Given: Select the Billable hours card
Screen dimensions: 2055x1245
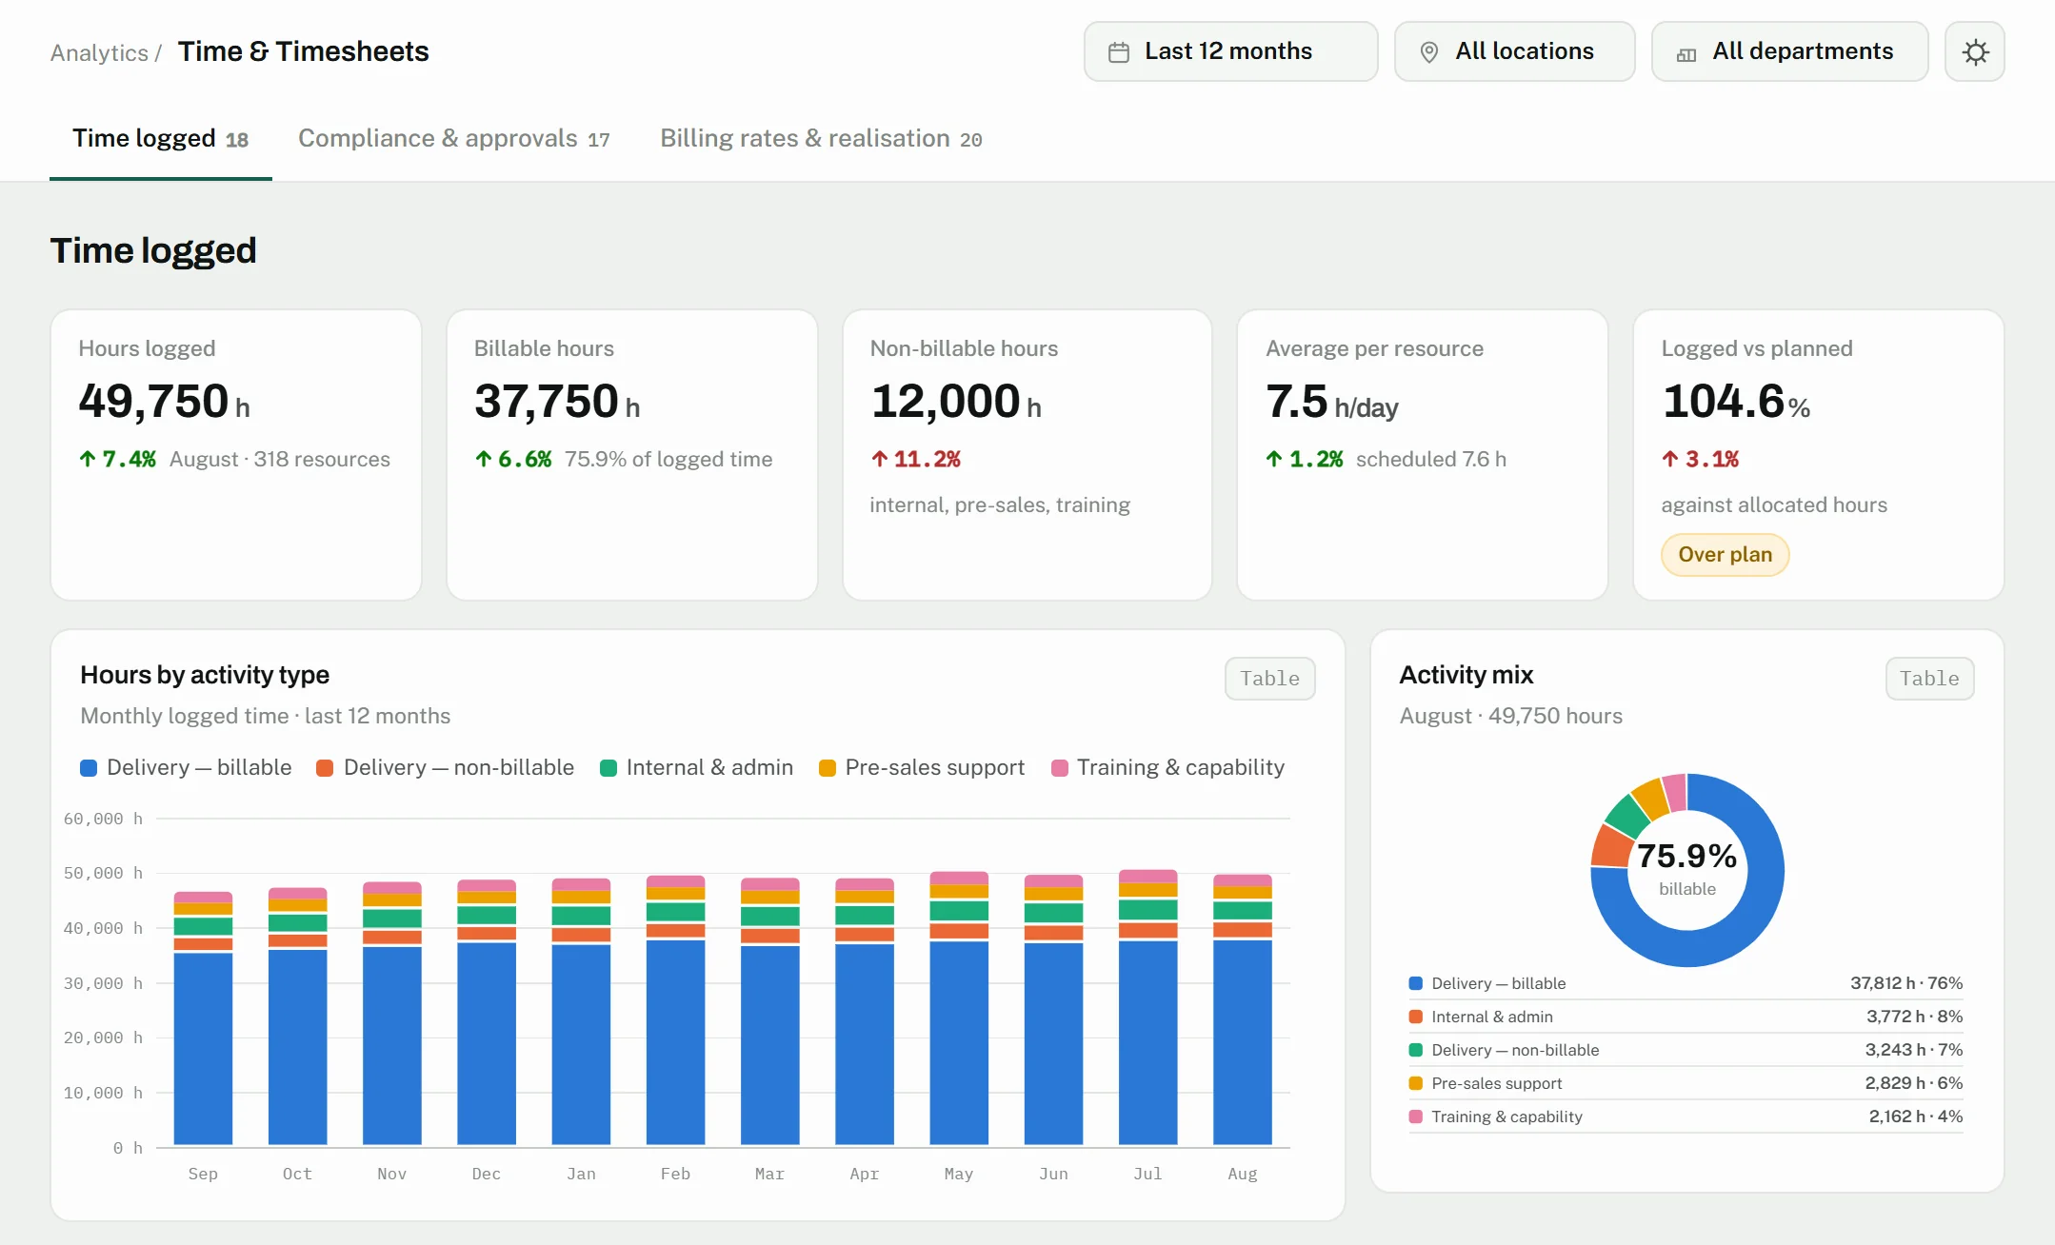Looking at the screenshot, I should 632,455.
